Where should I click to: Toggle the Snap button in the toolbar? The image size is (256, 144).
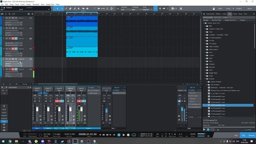[156, 8]
